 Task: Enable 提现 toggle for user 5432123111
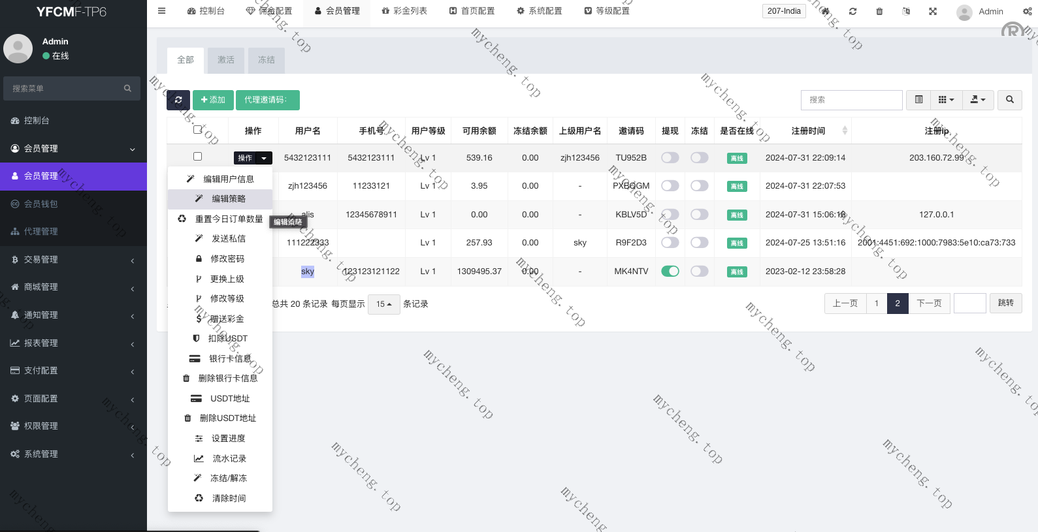(x=670, y=157)
